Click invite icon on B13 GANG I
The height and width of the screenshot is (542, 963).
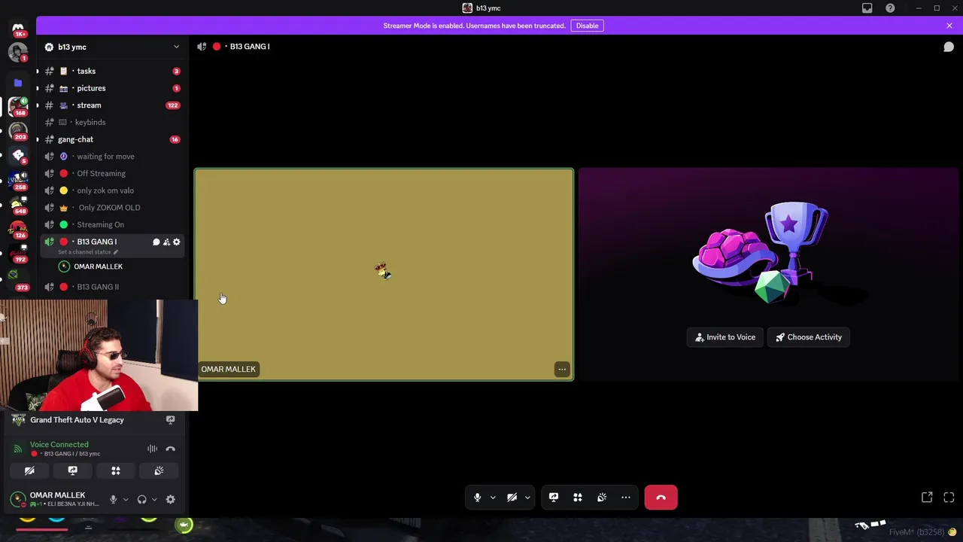coord(166,242)
